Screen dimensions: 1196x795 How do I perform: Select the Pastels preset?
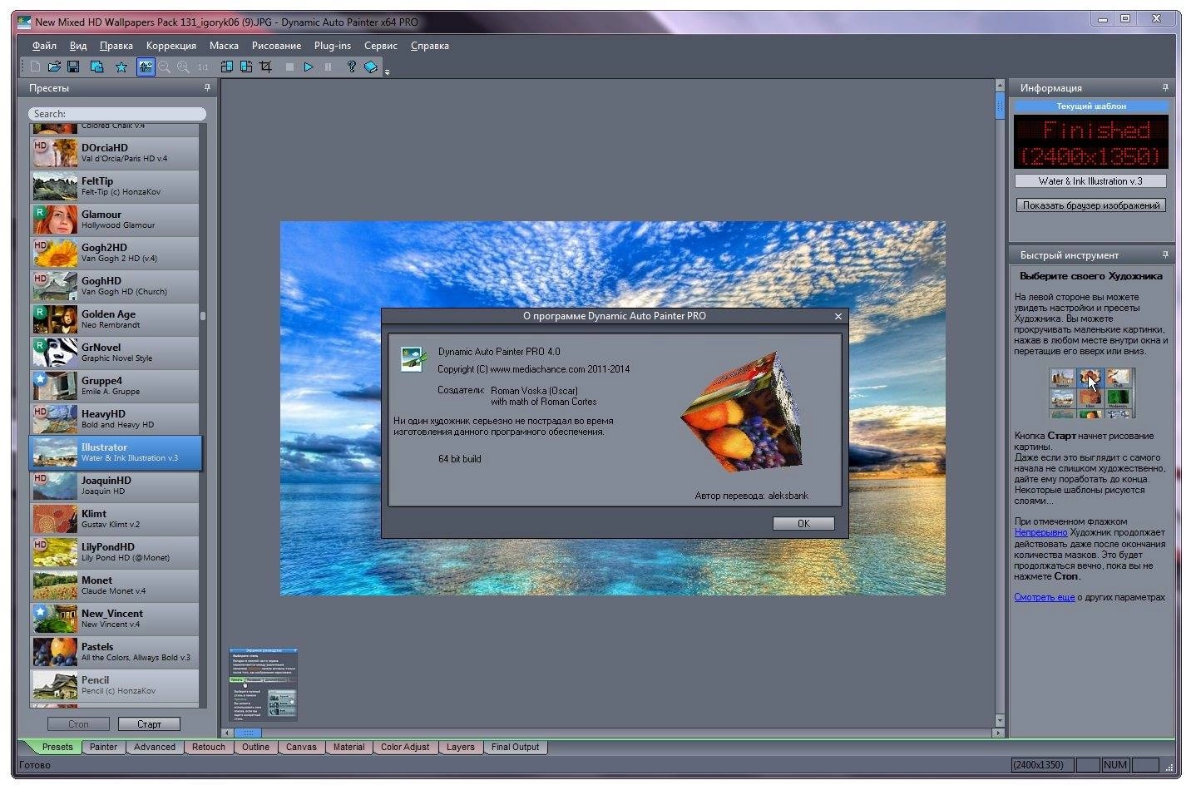[x=115, y=652]
